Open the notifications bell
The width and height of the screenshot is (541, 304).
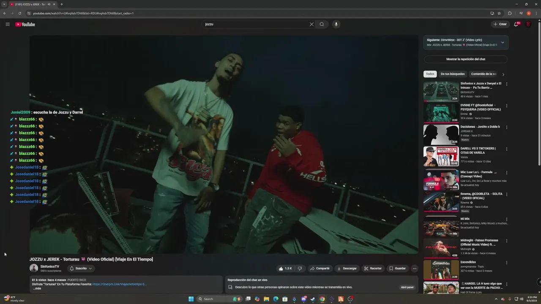click(x=516, y=24)
